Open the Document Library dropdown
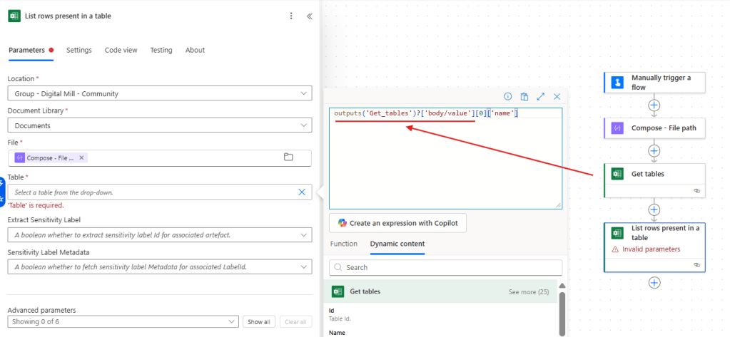The image size is (730, 337). [x=160, y=125]
